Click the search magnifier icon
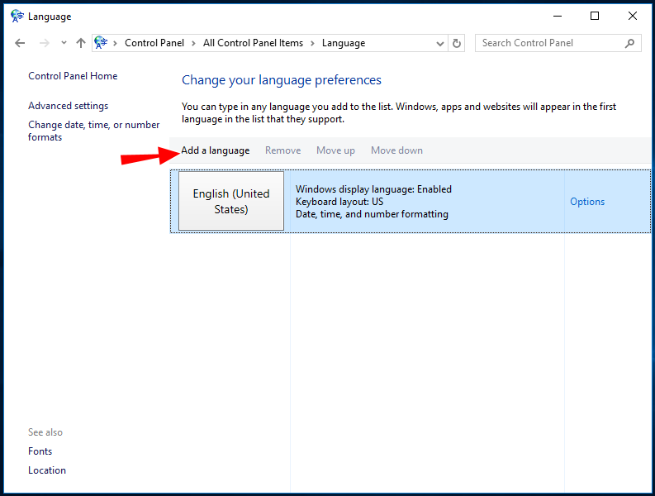655x496 pixels. 629,43
